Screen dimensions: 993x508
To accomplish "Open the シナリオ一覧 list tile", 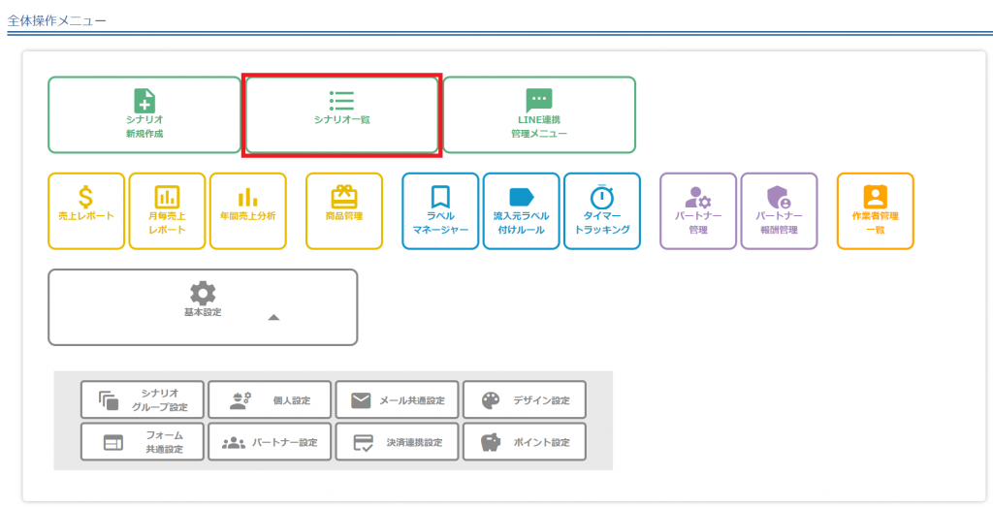I will tap(342, 114).
